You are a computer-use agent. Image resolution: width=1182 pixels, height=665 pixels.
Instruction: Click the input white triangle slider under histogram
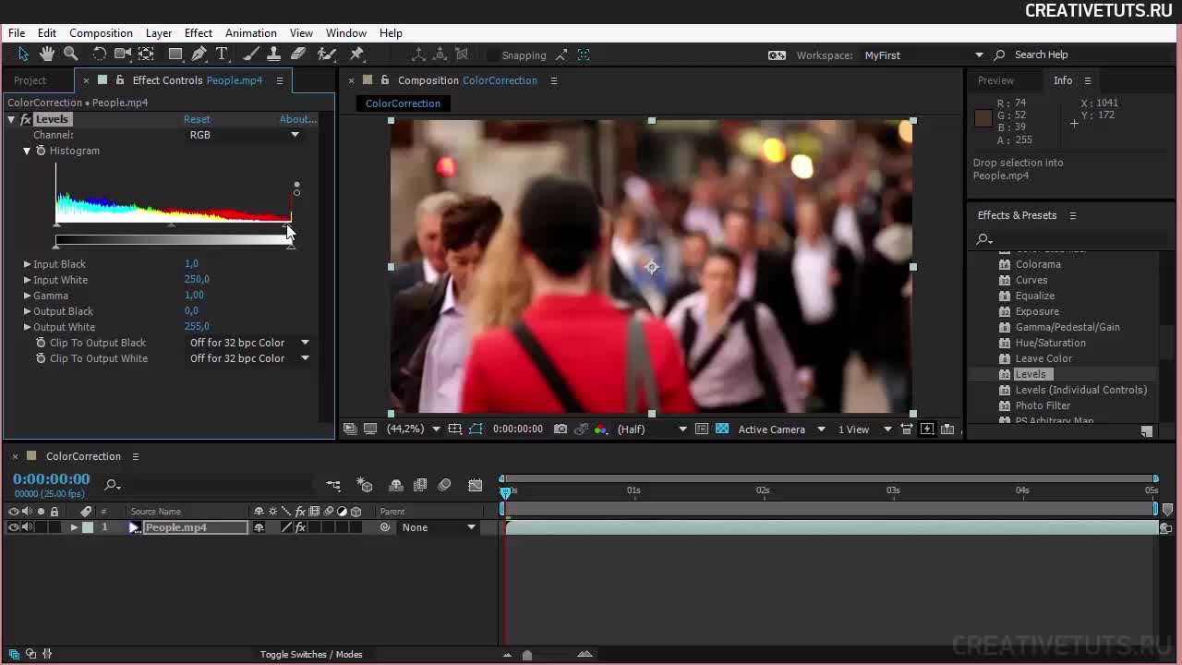(x=286, y=224)
